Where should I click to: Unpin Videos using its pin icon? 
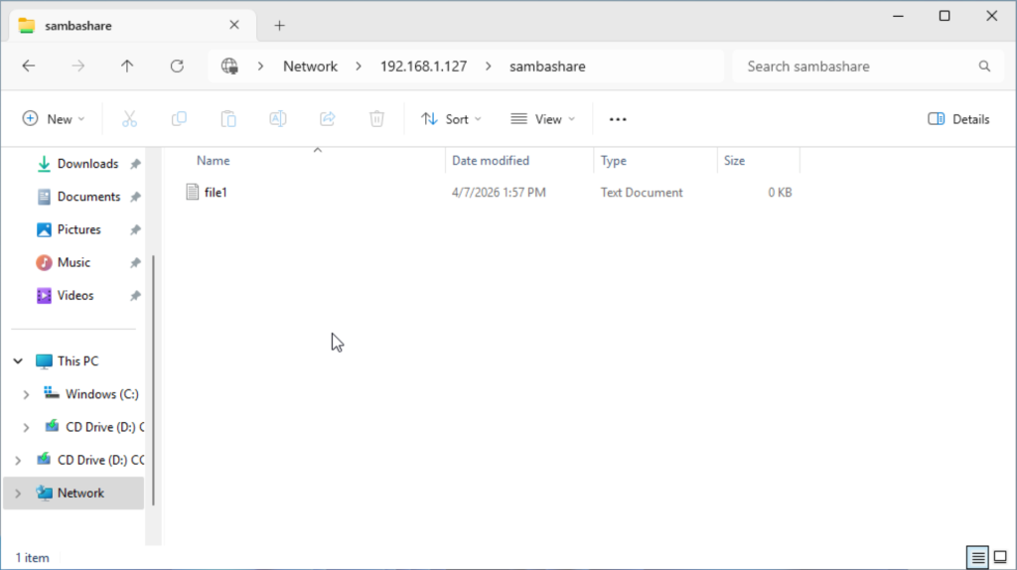pos(135,296)
